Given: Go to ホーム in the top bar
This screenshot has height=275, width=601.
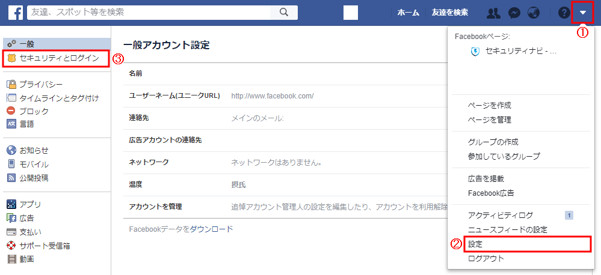Looking at the screenshot, I should click(x=408, y=13).
